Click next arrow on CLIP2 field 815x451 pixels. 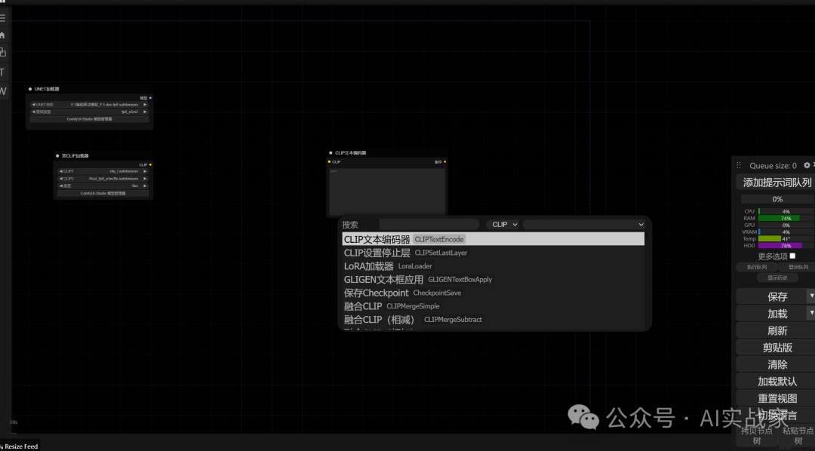click(145, 178)
